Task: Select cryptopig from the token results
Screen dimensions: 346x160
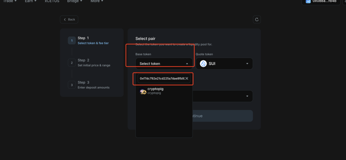Action: 164,91
